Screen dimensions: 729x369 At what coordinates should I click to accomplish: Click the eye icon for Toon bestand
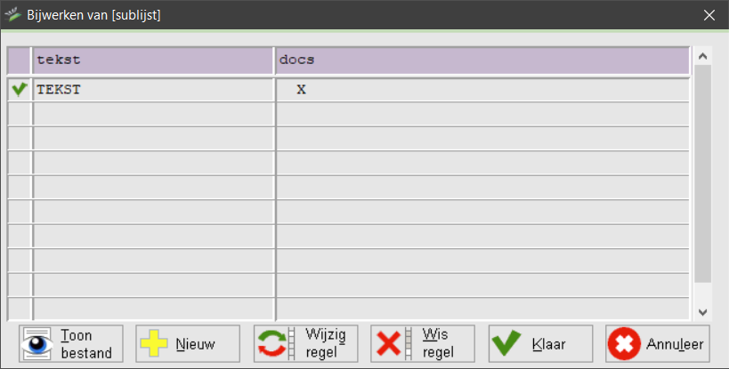36,344
